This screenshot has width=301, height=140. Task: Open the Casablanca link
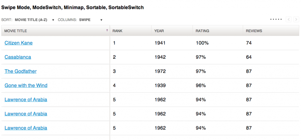click(18, 57)
